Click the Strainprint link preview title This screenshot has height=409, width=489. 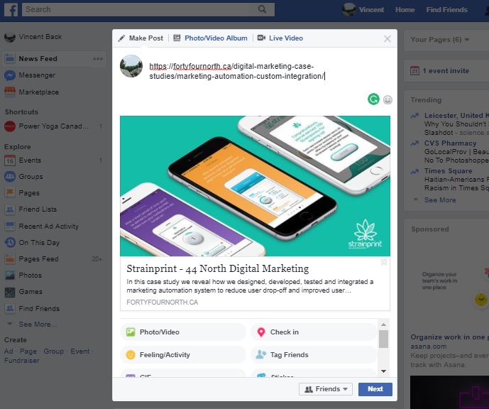[218, 268]
